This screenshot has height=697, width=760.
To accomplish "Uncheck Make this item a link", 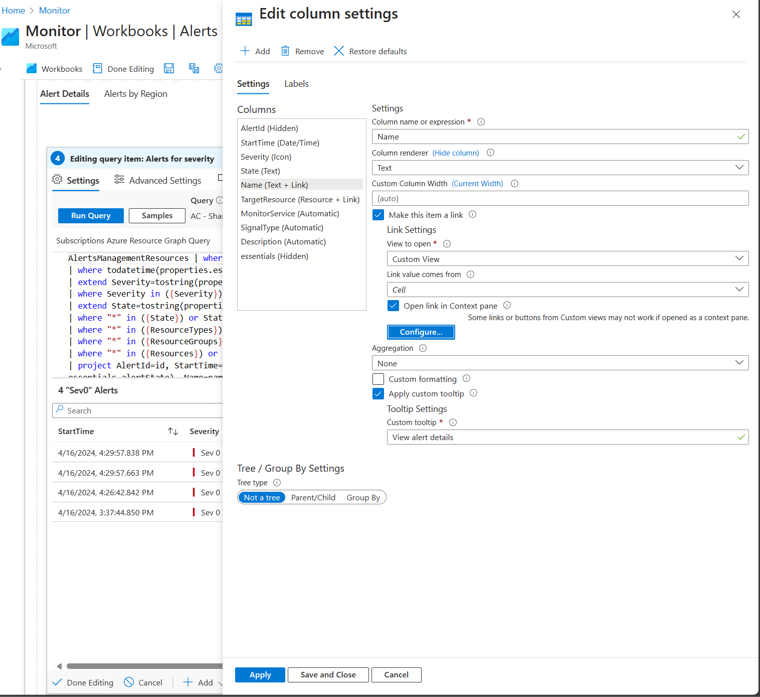I will [378, 215].
